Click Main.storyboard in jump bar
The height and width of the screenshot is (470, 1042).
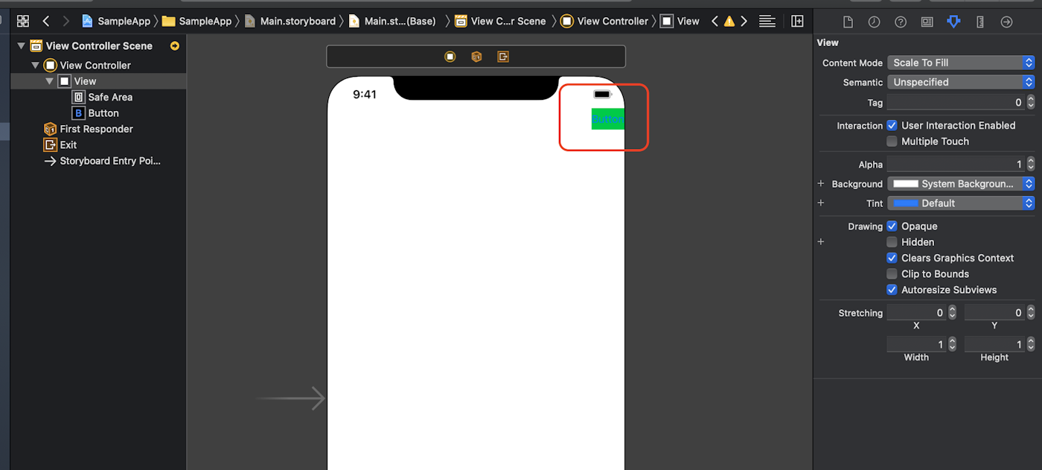pos(290,21)
